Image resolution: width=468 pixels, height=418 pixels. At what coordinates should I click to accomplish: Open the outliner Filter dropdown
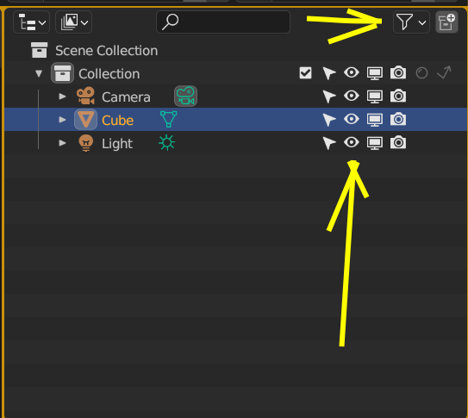click(411, 22)
